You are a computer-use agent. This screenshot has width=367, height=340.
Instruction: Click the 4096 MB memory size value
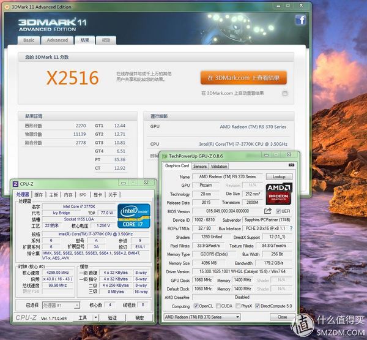[x=209, y=263]
